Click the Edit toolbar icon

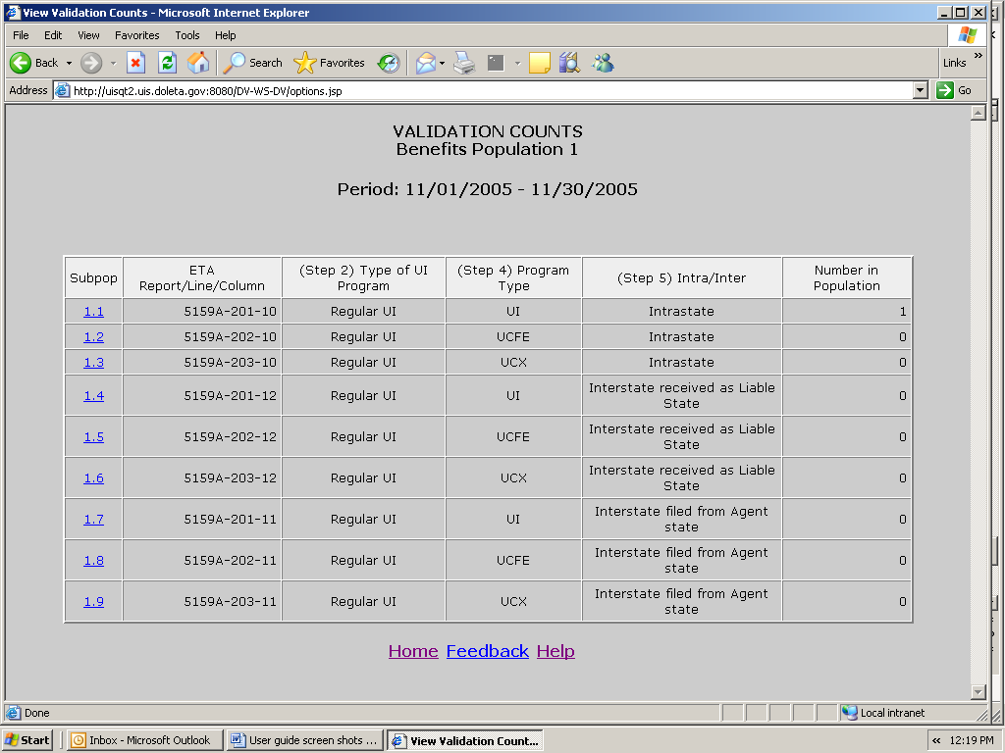(x=496, y=63)
